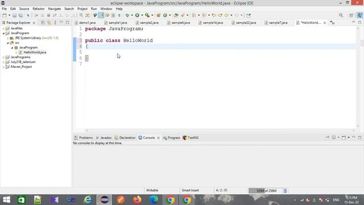
Task: Close the HelloWorld.java editor tab
Action: click(x=325, y=23)
